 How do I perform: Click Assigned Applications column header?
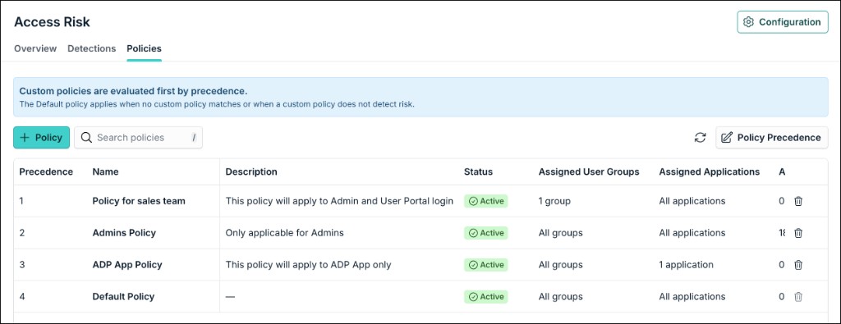709,172
